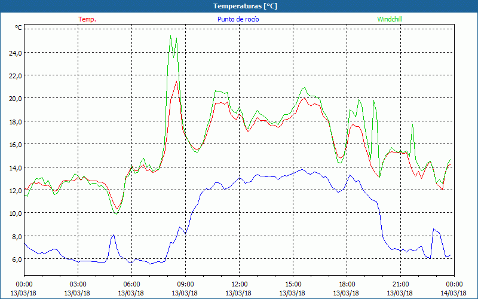This screenshot has height=299, width=478.
Task: Click the 22,0 y-axis value
Action: (x=16, y=76)
